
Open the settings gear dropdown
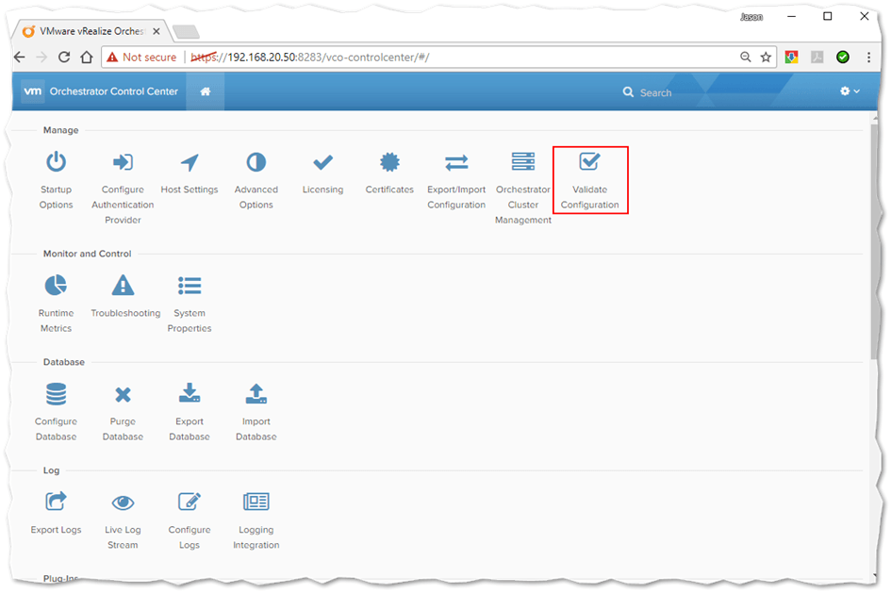[x=850, y=91]
